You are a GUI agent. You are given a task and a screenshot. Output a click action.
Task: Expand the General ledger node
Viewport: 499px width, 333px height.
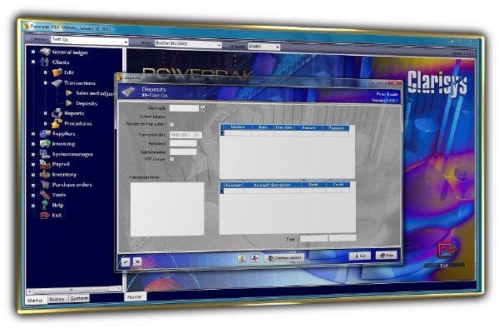click(x=33, y=52)
